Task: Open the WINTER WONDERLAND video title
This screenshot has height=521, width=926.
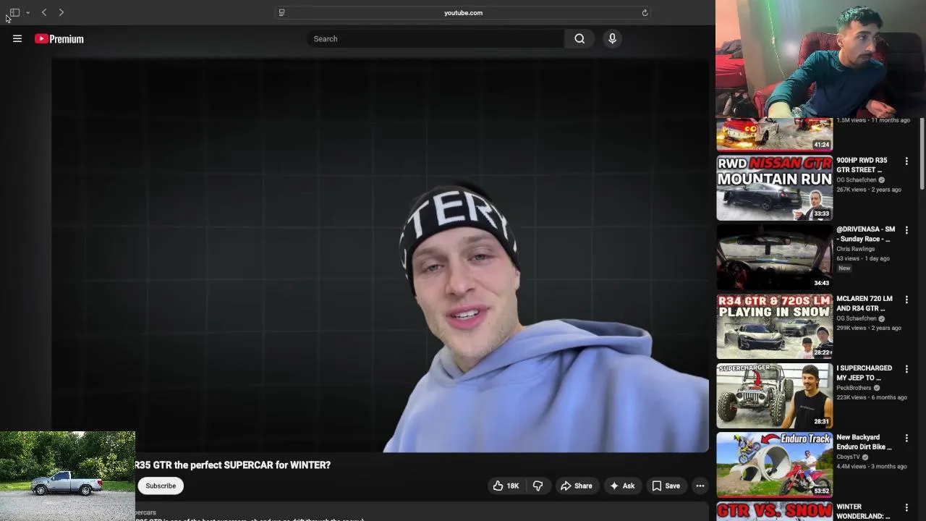Action: click(863, 512)
